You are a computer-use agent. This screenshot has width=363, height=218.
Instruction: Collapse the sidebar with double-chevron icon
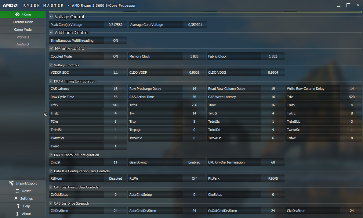click(x=45, y=114)
